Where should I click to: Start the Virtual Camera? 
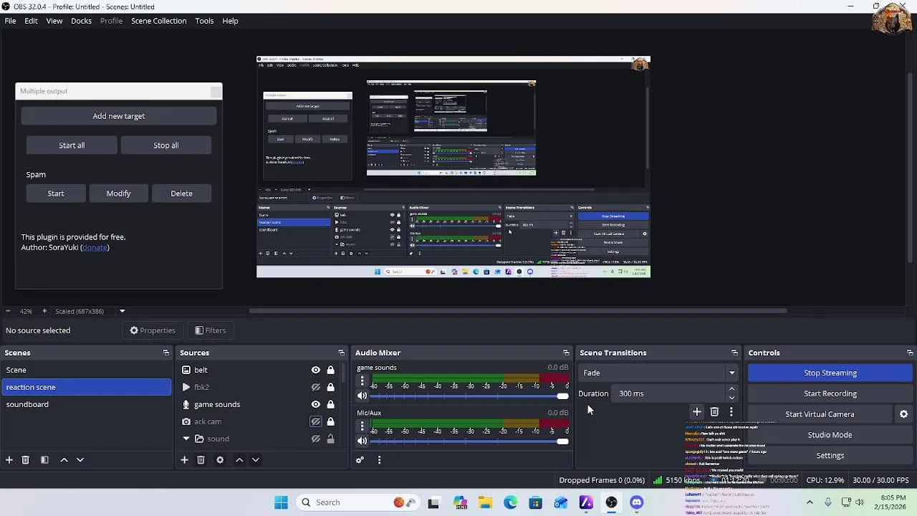coord(820,414)
